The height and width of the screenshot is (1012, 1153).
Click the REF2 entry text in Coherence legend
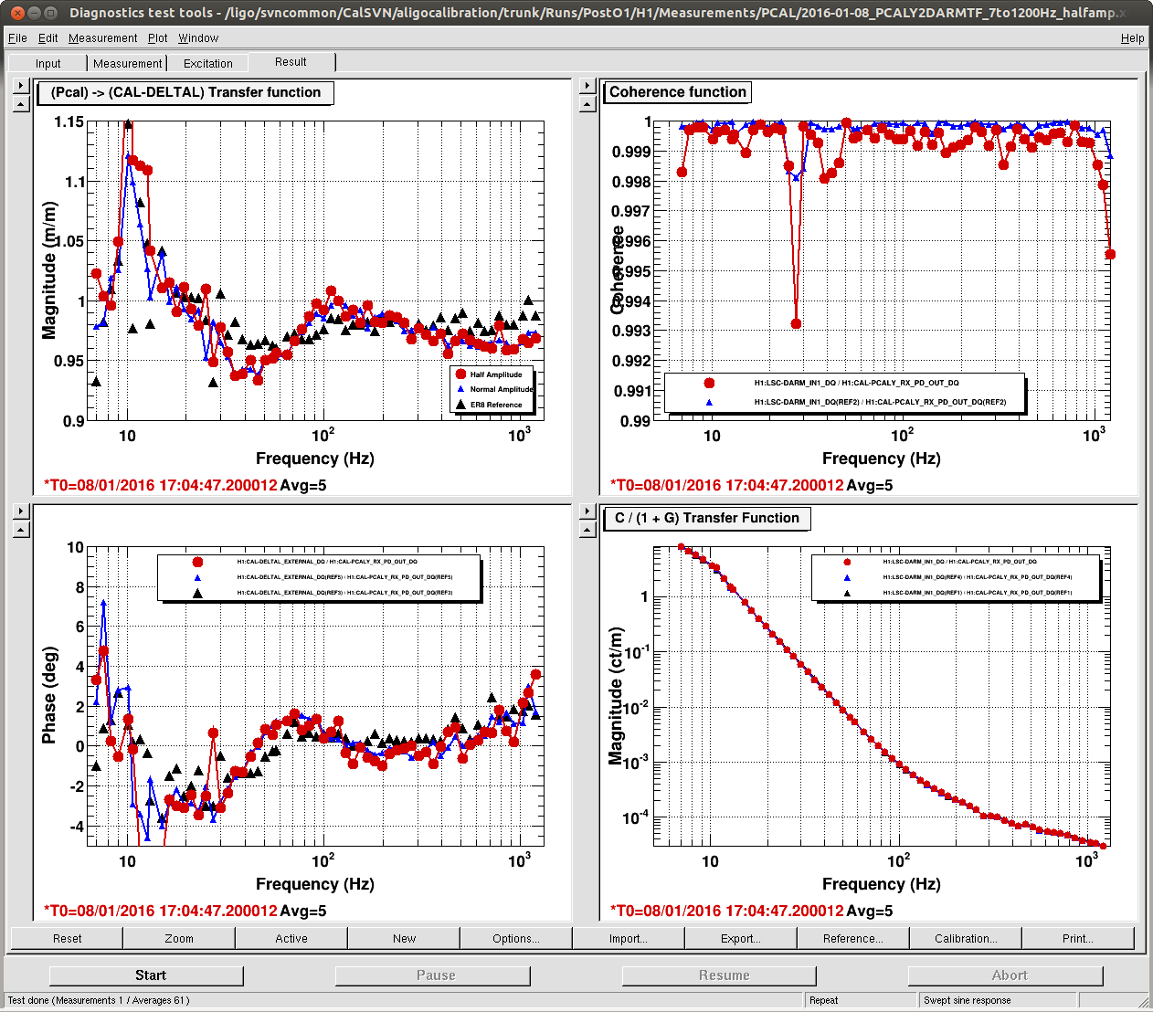(880, 402)
